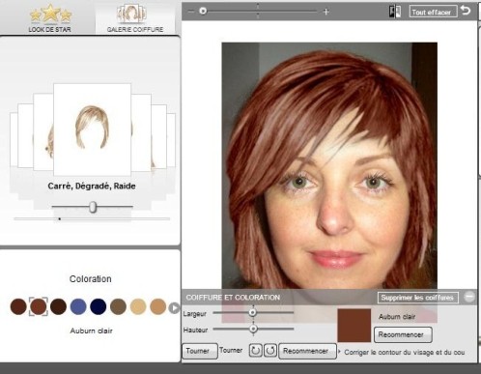This screenshot has width=481, height=374.
Task: Click the large Auburn clair color preview
Action: click(354, 326)
